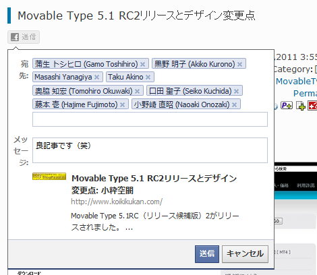The height and width of the screenshot is (275, 317).
Task: Remove recipient Naoaki Onozaki
Action: 235,104
